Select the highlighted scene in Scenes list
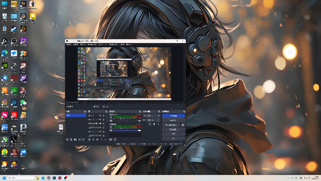Image resolution: width=321 pixels, height=181 pixels. 76,115
